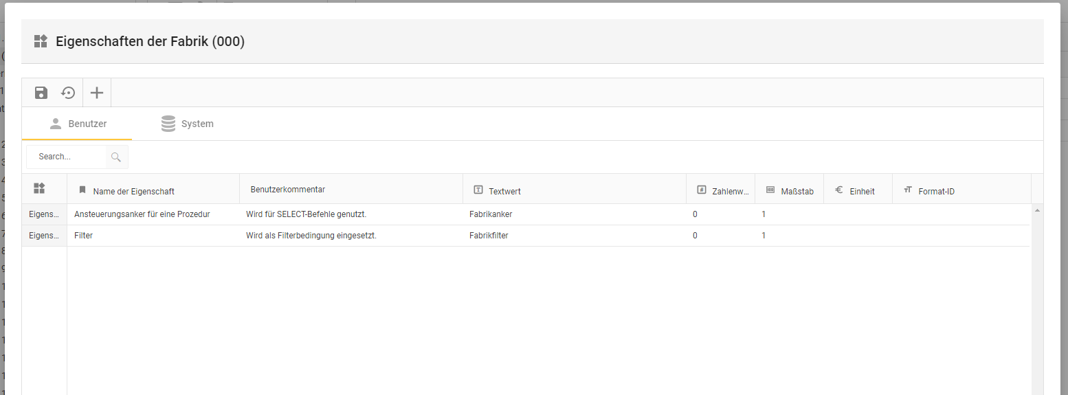Click the dialog title widgets icon
The image size is (1068, 395).
pos(41,41)
